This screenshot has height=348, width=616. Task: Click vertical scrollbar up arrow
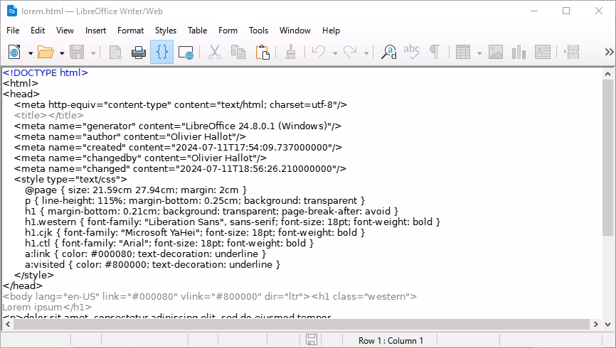[607, 73]
